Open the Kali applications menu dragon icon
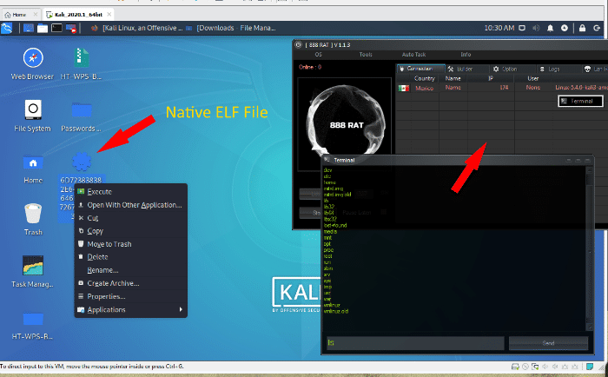The height and width of the screenshot is (377, 608). pyautogui.click(x=7, y=28)
